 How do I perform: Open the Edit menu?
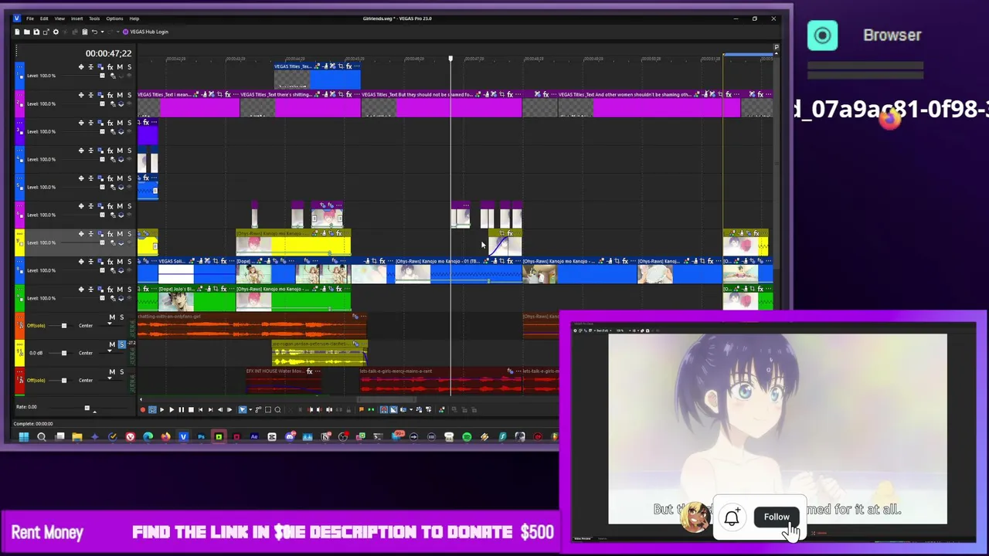tap(44, 19)
